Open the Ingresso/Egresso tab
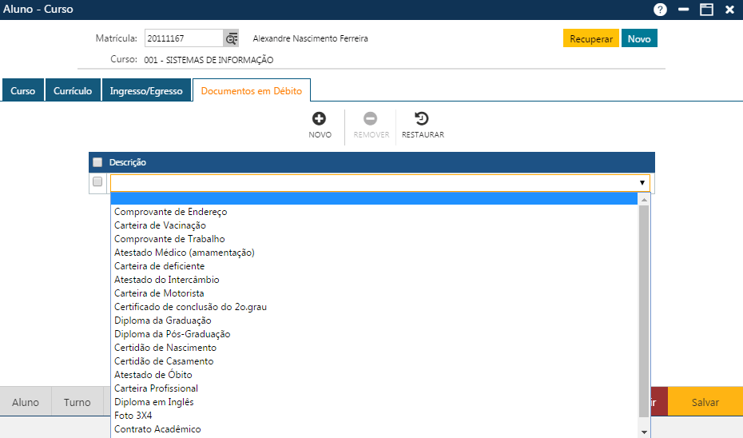Image resolution: width=743 pixels, height=438 pixels. 146,91
